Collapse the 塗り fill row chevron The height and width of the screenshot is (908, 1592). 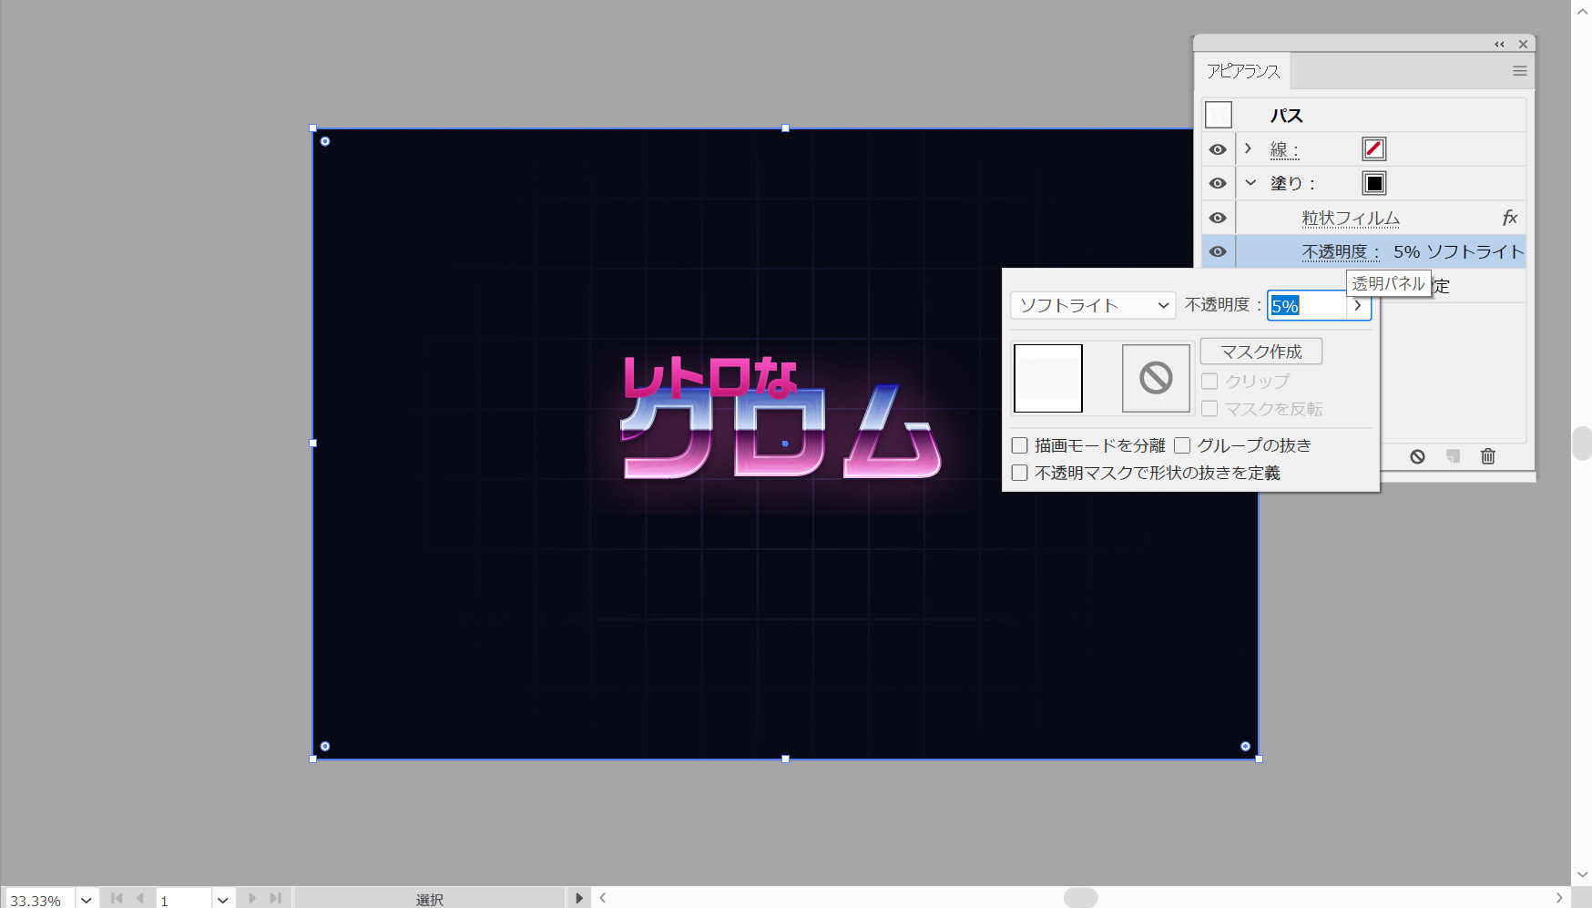[x=1250, y=183]
